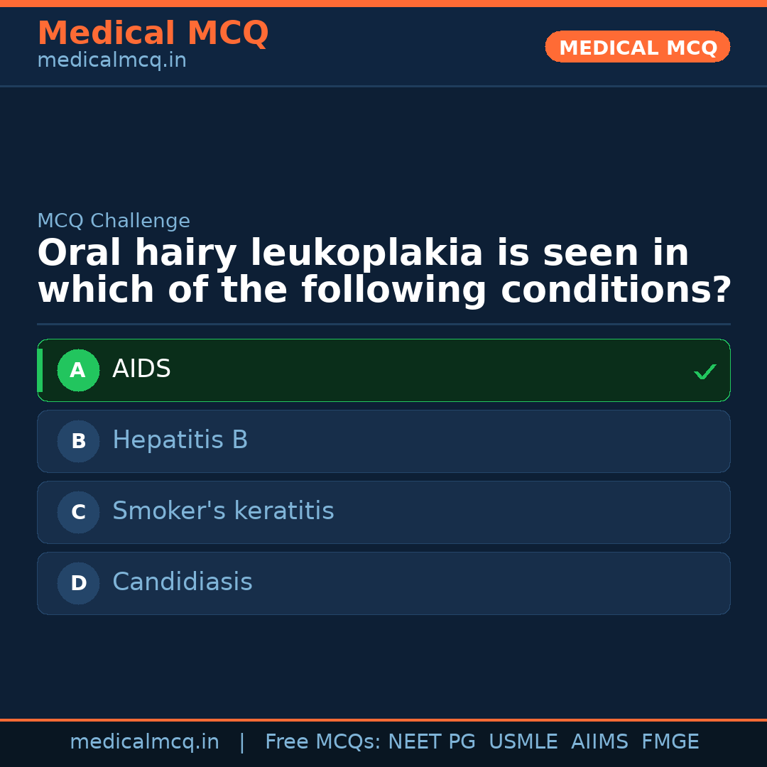Click the orange MEDICAL MCQ badge

[637, 47]
